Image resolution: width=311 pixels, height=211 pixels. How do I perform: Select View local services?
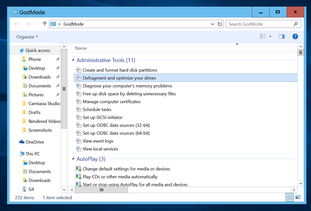(x=101, y=149)
